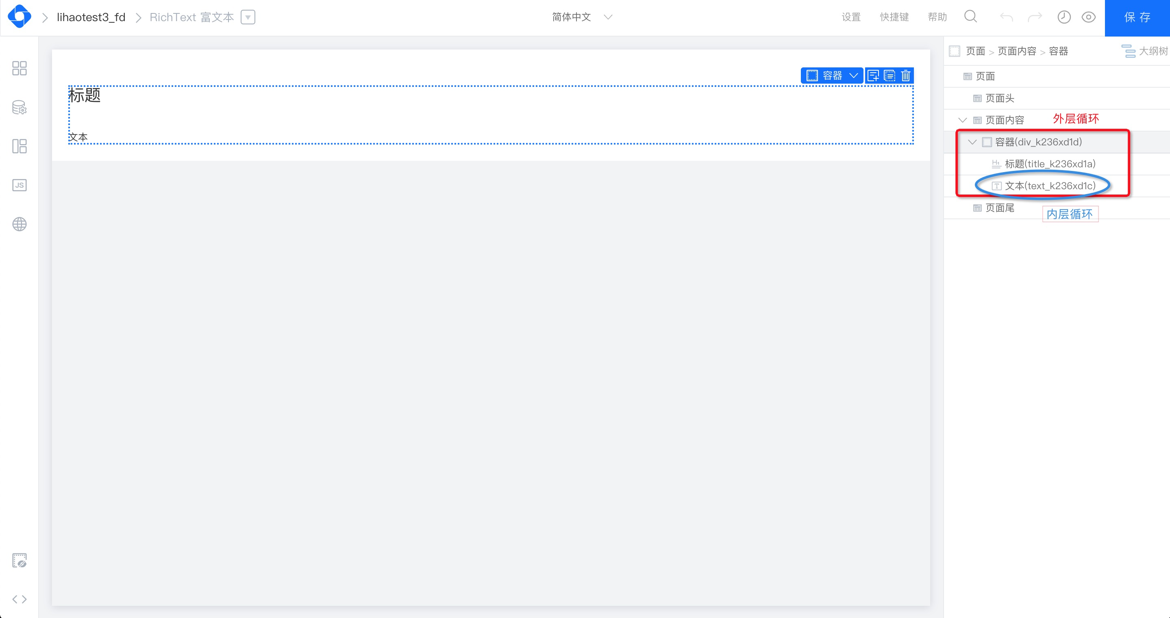The image size is (1170, 618).
Task: Click the search magnifier icon
Action: 971,17
